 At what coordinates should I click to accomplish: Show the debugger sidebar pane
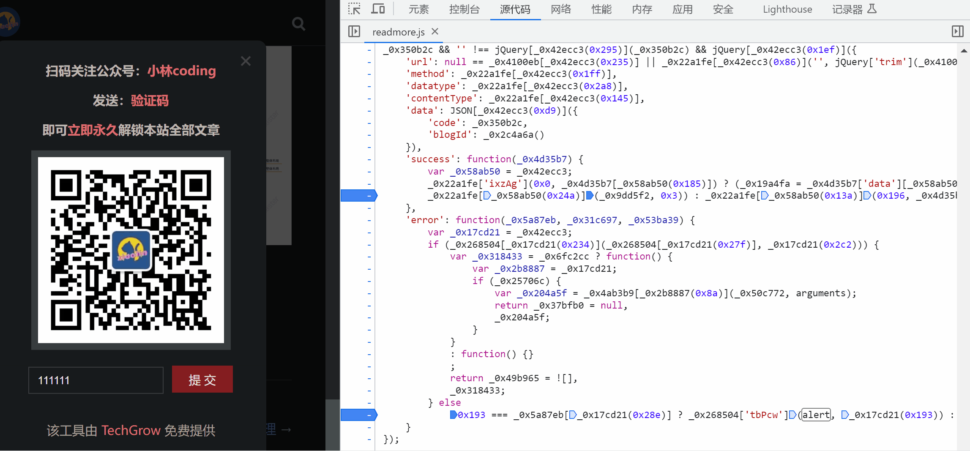pos(957,31)
